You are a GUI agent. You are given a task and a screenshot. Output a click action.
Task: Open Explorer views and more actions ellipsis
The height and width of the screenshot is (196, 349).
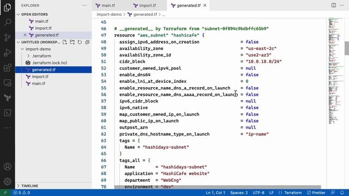[x=85, y=5]
